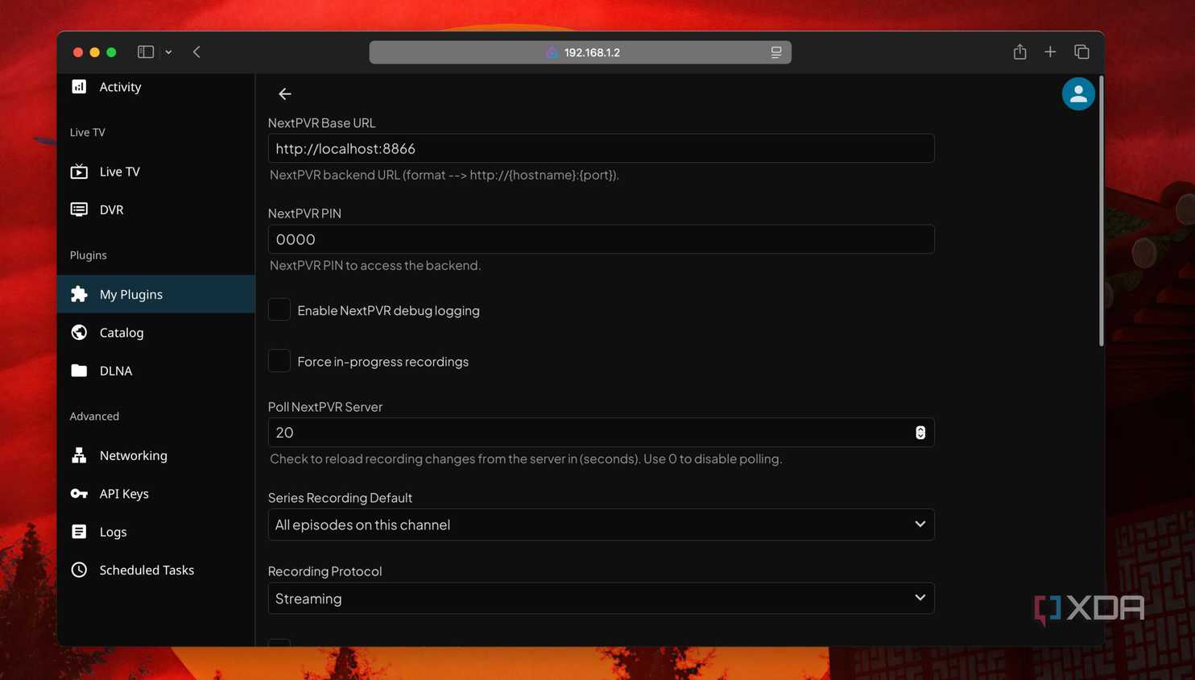Click the Poll NextPVR Server stepper arrows
This screenshot has width=1195, height=680.
pyautogui.click(x=920, y=433)
